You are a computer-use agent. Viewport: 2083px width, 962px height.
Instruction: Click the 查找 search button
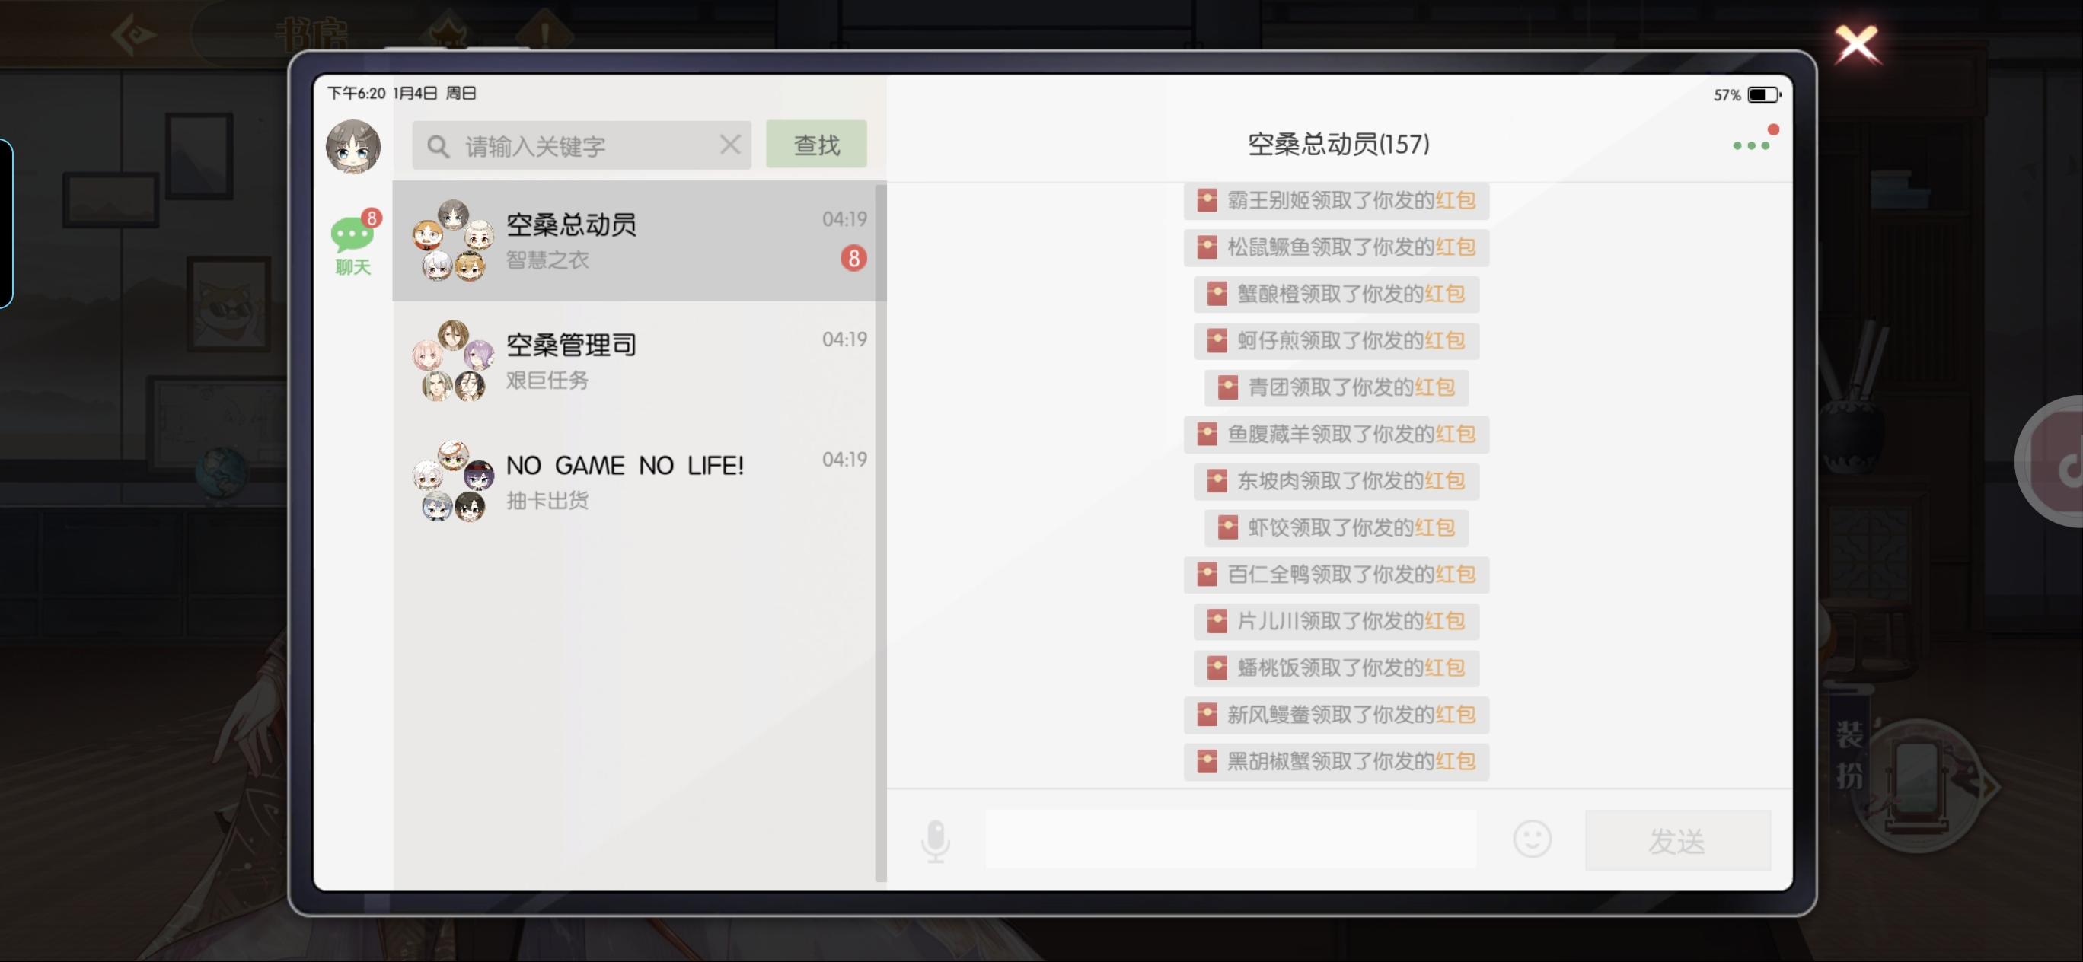click(816, 145)
